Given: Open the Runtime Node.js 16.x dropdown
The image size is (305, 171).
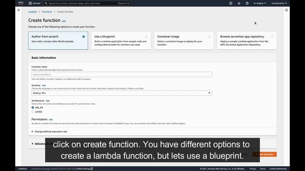Looking at the screenshot, I should coord(122,93).
